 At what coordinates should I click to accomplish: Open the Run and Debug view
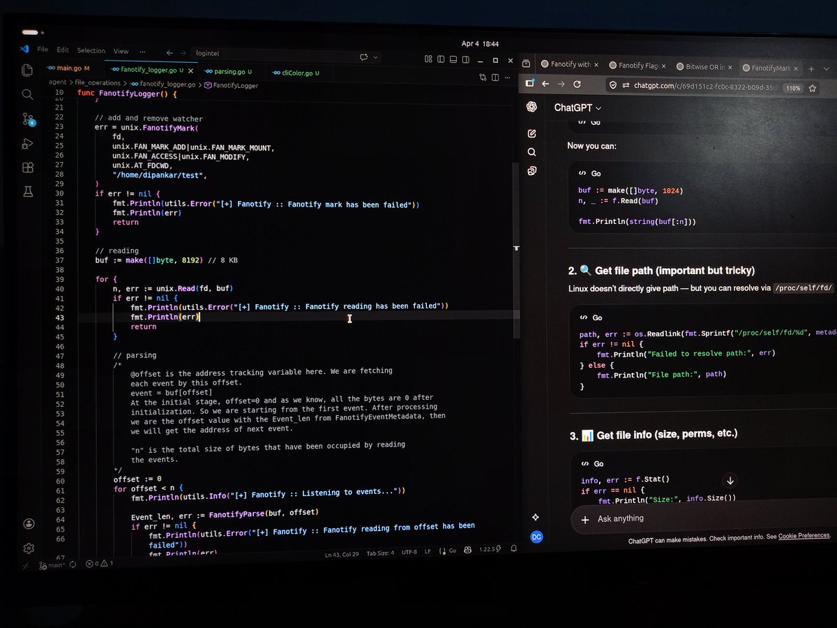27,143
